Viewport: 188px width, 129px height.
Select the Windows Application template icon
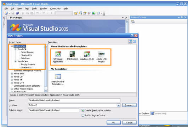pyautogui.click(x=58, y=54)
